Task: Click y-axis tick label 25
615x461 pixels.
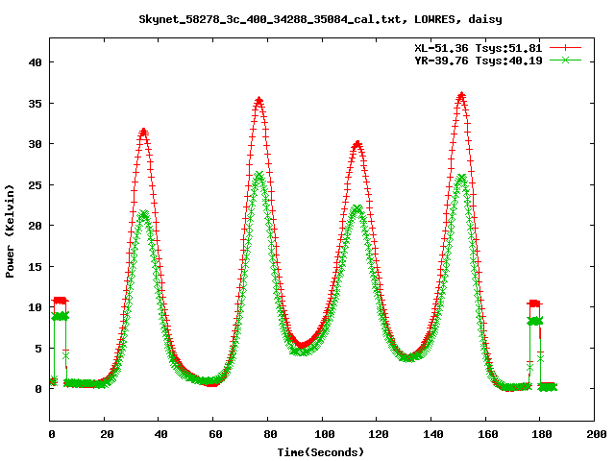Action: (35, 185)
